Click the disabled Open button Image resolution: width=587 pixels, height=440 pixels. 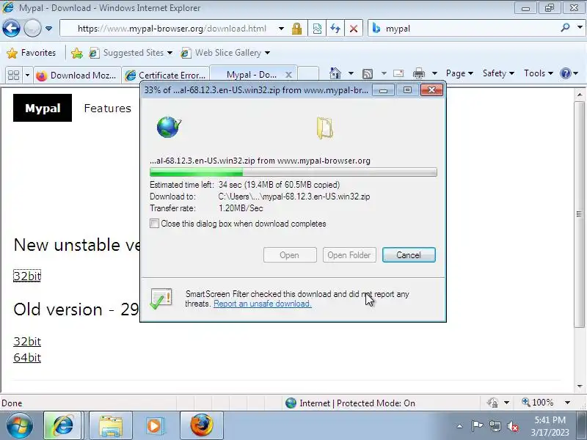(x=290, y=255)
